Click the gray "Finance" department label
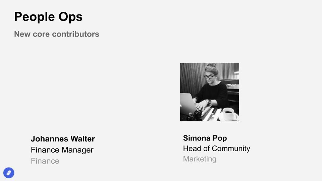 [x=45, y=161]
